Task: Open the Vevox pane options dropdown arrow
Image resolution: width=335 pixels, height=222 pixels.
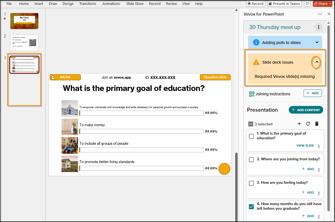Action: pyautogui.click(x=320, y=14)
